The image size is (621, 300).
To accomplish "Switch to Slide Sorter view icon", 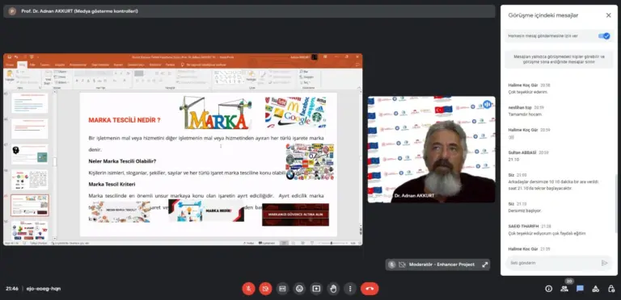I will tap(293, 244).
